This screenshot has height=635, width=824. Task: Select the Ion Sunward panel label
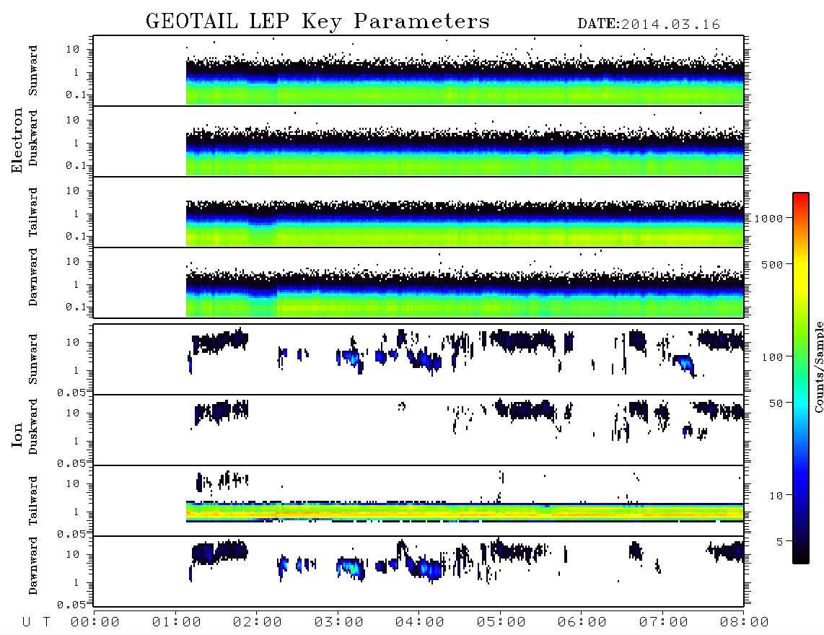point(33,359)
